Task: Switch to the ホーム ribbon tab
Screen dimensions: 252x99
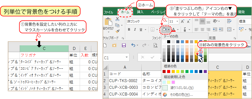Action: [x=125, y=12]
